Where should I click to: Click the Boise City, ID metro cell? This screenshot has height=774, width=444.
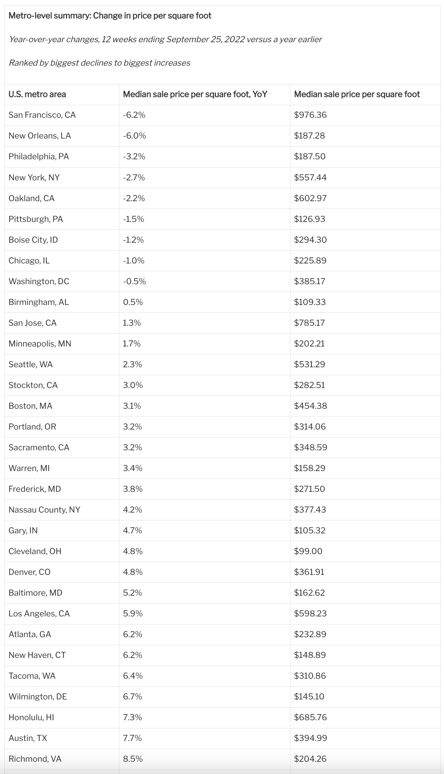[33, 240]
